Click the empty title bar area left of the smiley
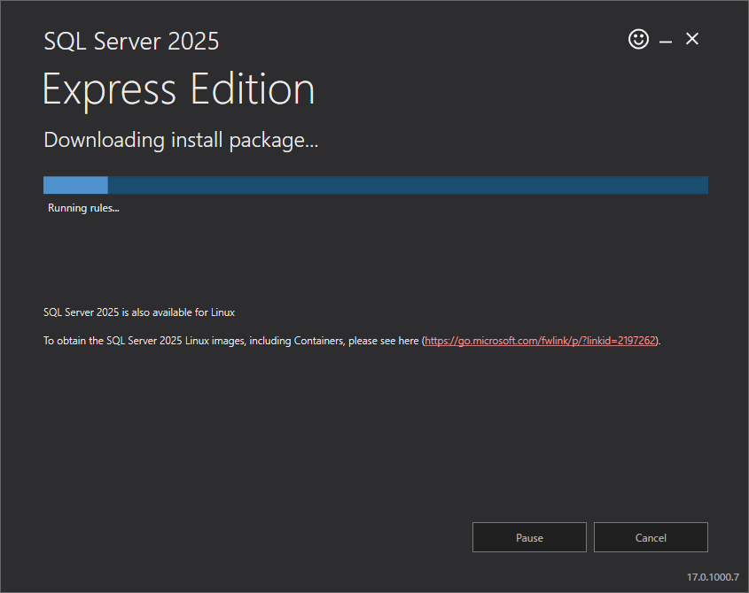 (443, 40)
